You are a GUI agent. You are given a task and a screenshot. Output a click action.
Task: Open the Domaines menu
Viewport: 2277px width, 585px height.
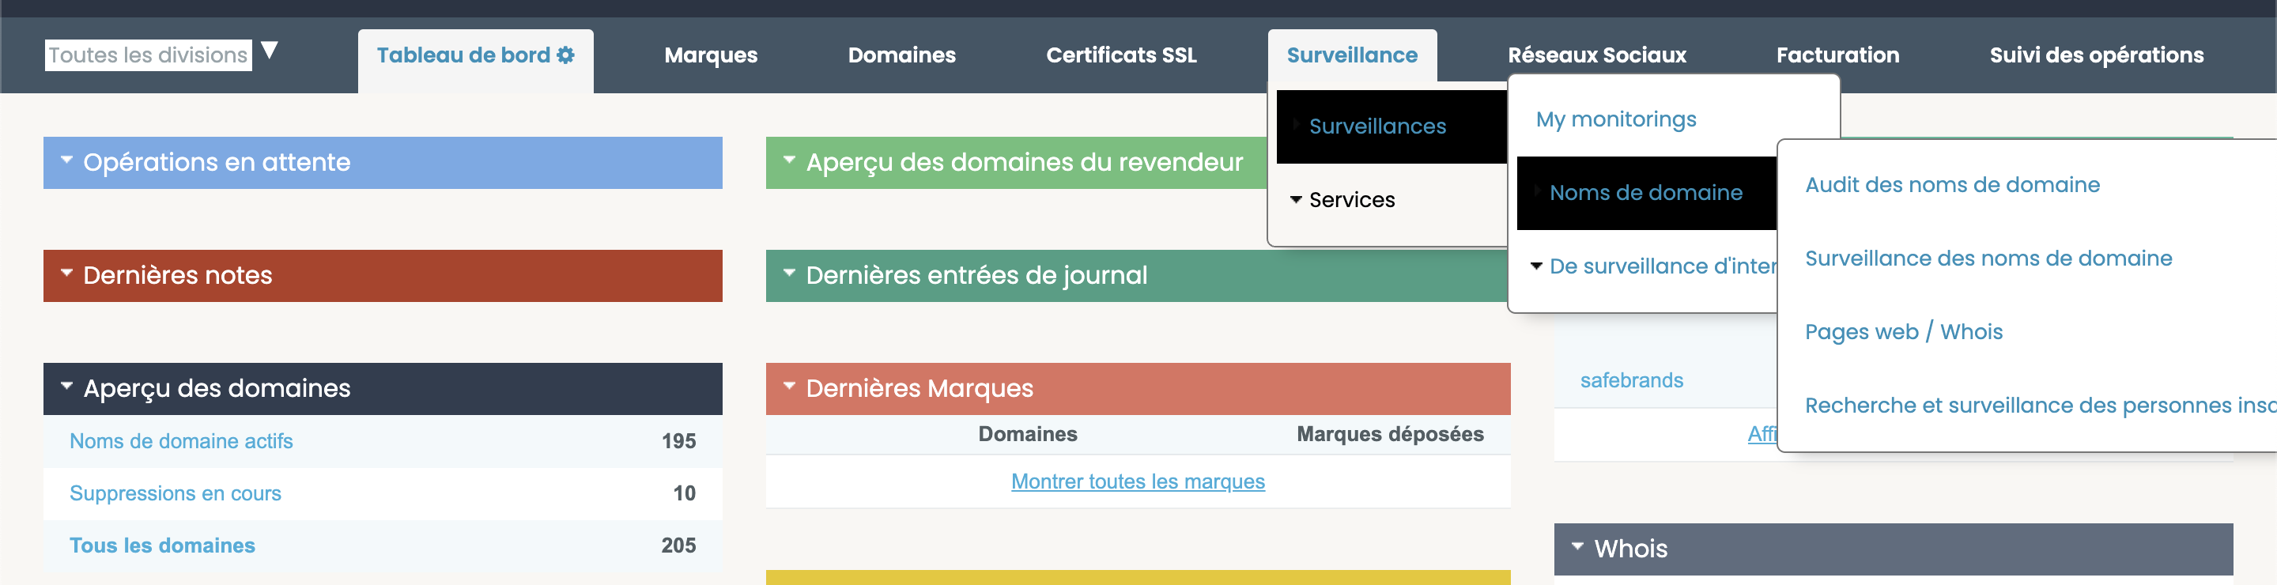901,55
